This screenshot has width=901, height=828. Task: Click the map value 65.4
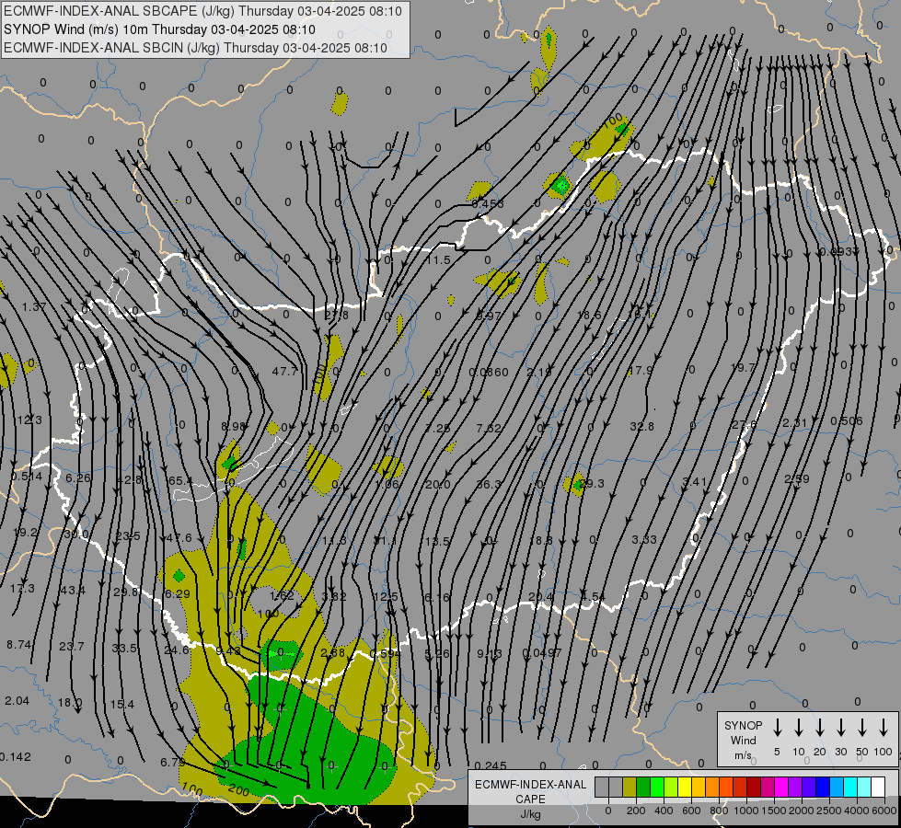tap(180, 480)
